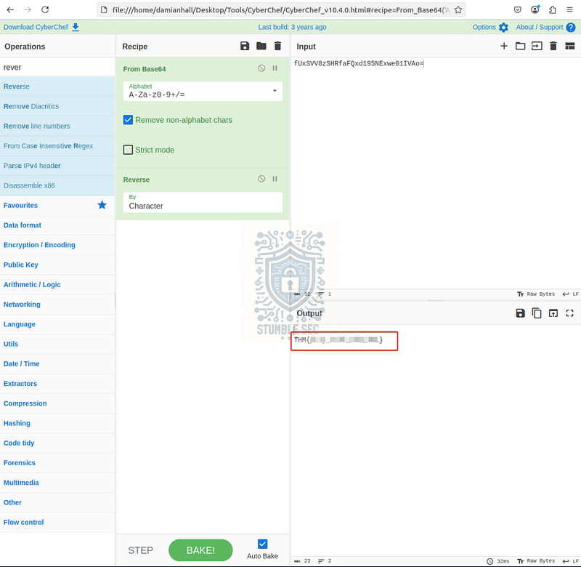Image resolution: width=581 pixels, height=567 pixels.
Task: Expand the Compression category
Action: pyautogui.click(x=57, y=403)
